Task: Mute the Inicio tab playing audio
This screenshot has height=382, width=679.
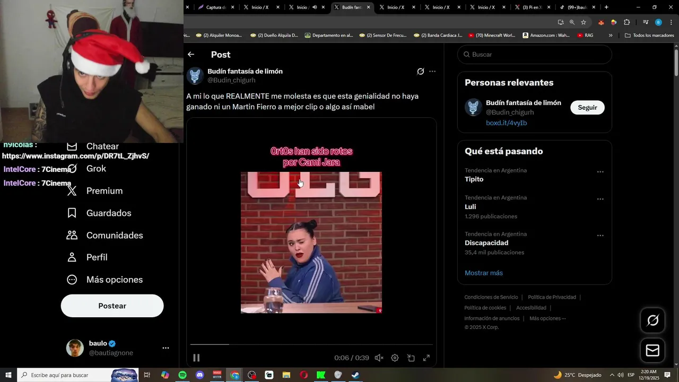Action: [315, 7]
